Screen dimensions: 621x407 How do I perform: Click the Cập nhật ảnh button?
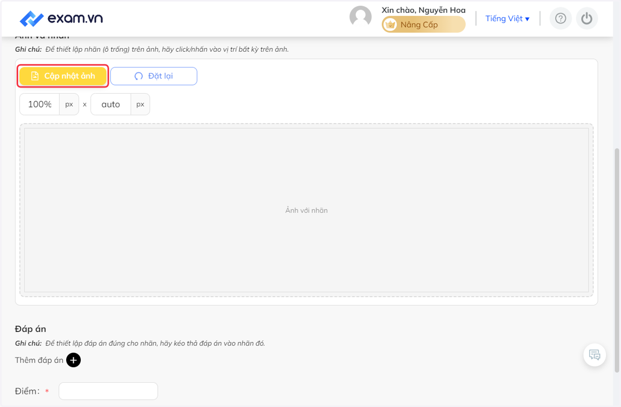63,76
